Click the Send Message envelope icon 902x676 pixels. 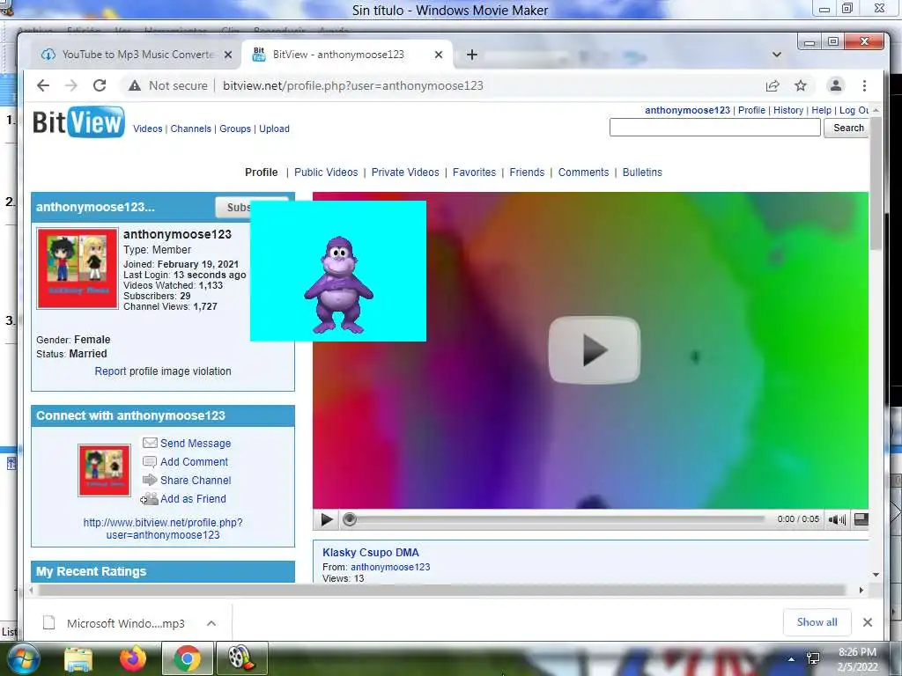coord(150,443)
